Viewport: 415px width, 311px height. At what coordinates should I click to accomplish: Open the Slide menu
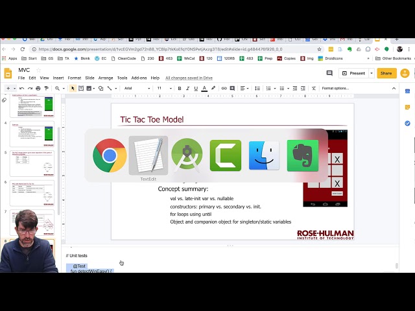coord(89,78)
